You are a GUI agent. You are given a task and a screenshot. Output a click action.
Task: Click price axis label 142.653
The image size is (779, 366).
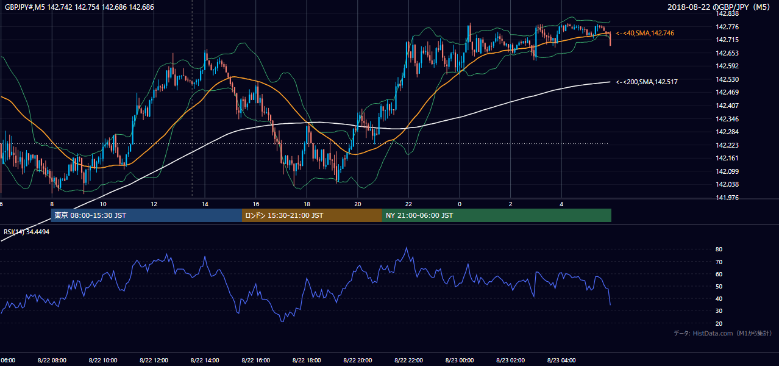click(x=727, y=53)
